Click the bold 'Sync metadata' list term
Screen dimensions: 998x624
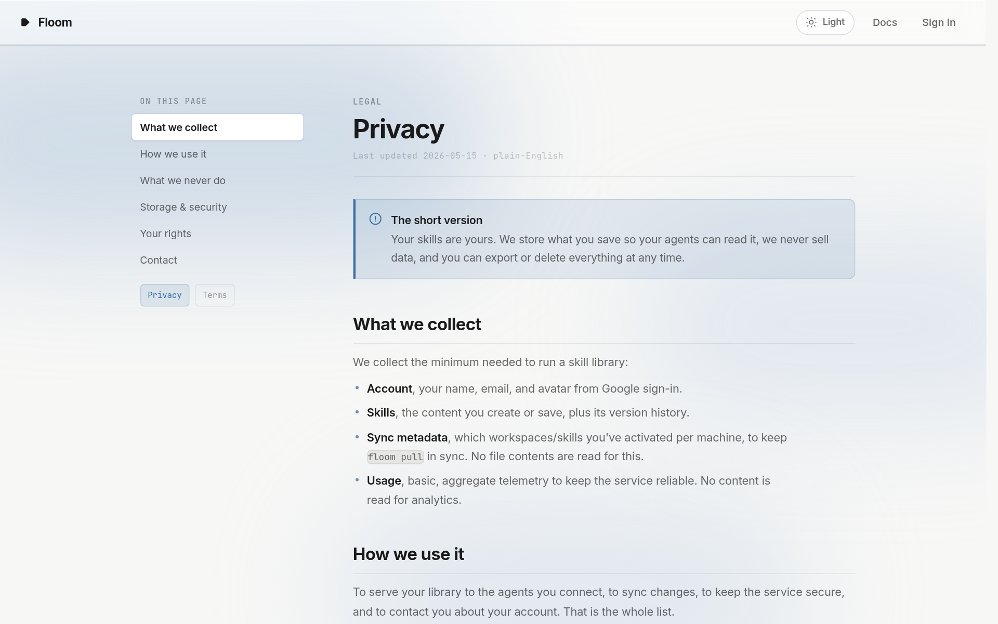407,437
